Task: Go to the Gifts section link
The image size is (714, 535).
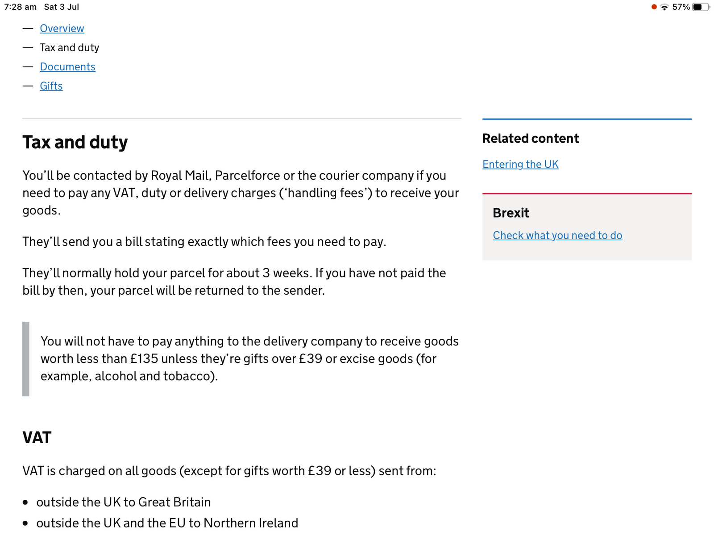Action: click(x=51, y=86)
